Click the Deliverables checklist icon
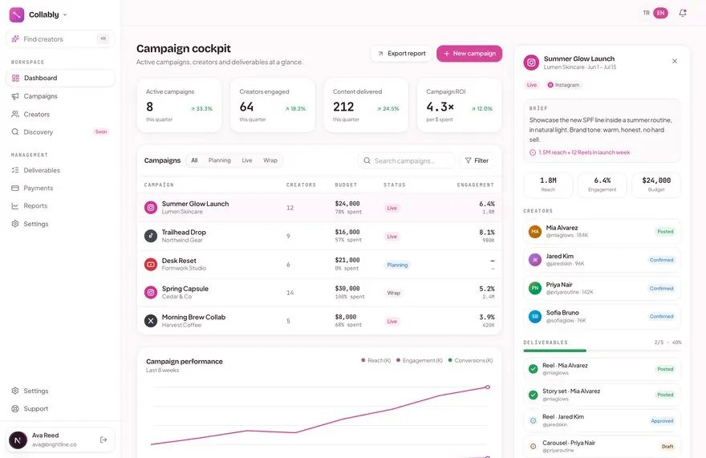Image resolution: width=706 pixels, height=458 pixels. coord(15,170)
